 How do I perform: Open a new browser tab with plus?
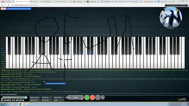pos(173,2)
